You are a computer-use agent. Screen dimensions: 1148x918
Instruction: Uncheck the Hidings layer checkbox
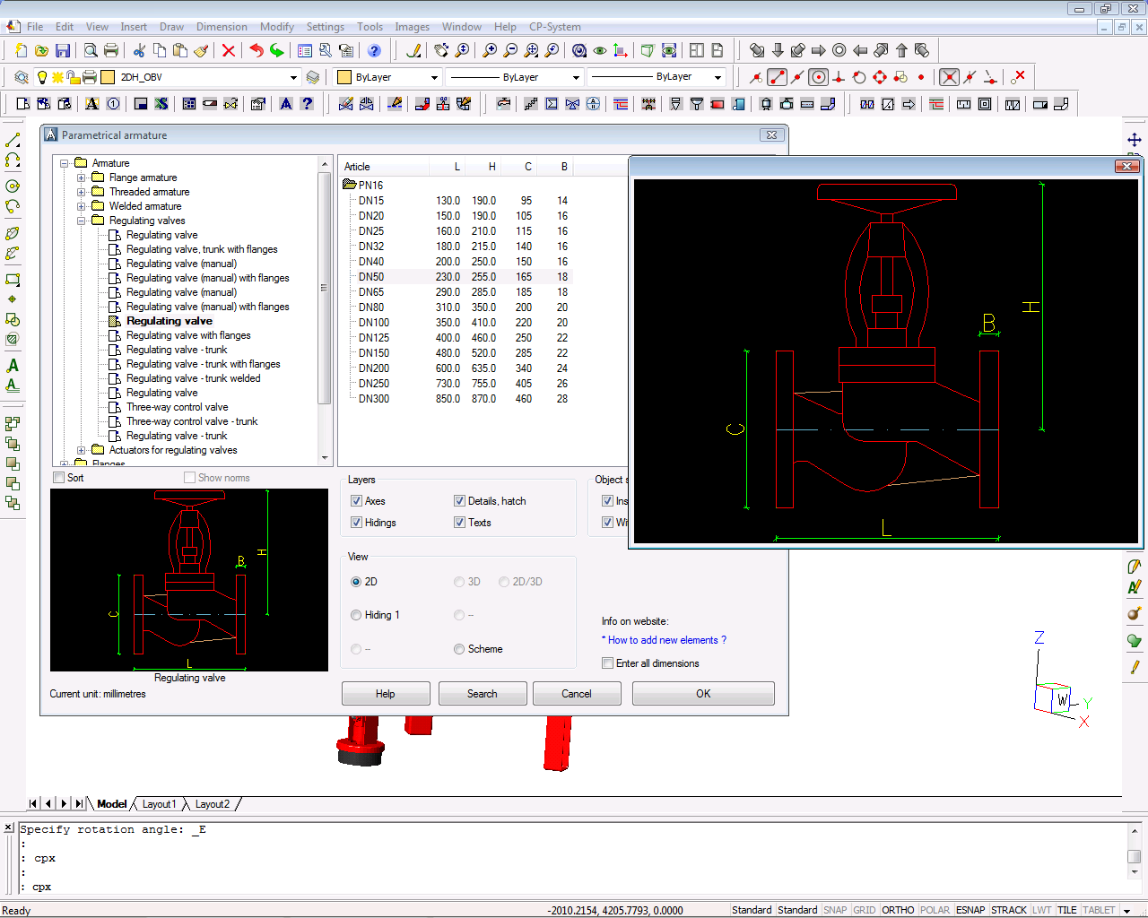[x=356, y=523]
